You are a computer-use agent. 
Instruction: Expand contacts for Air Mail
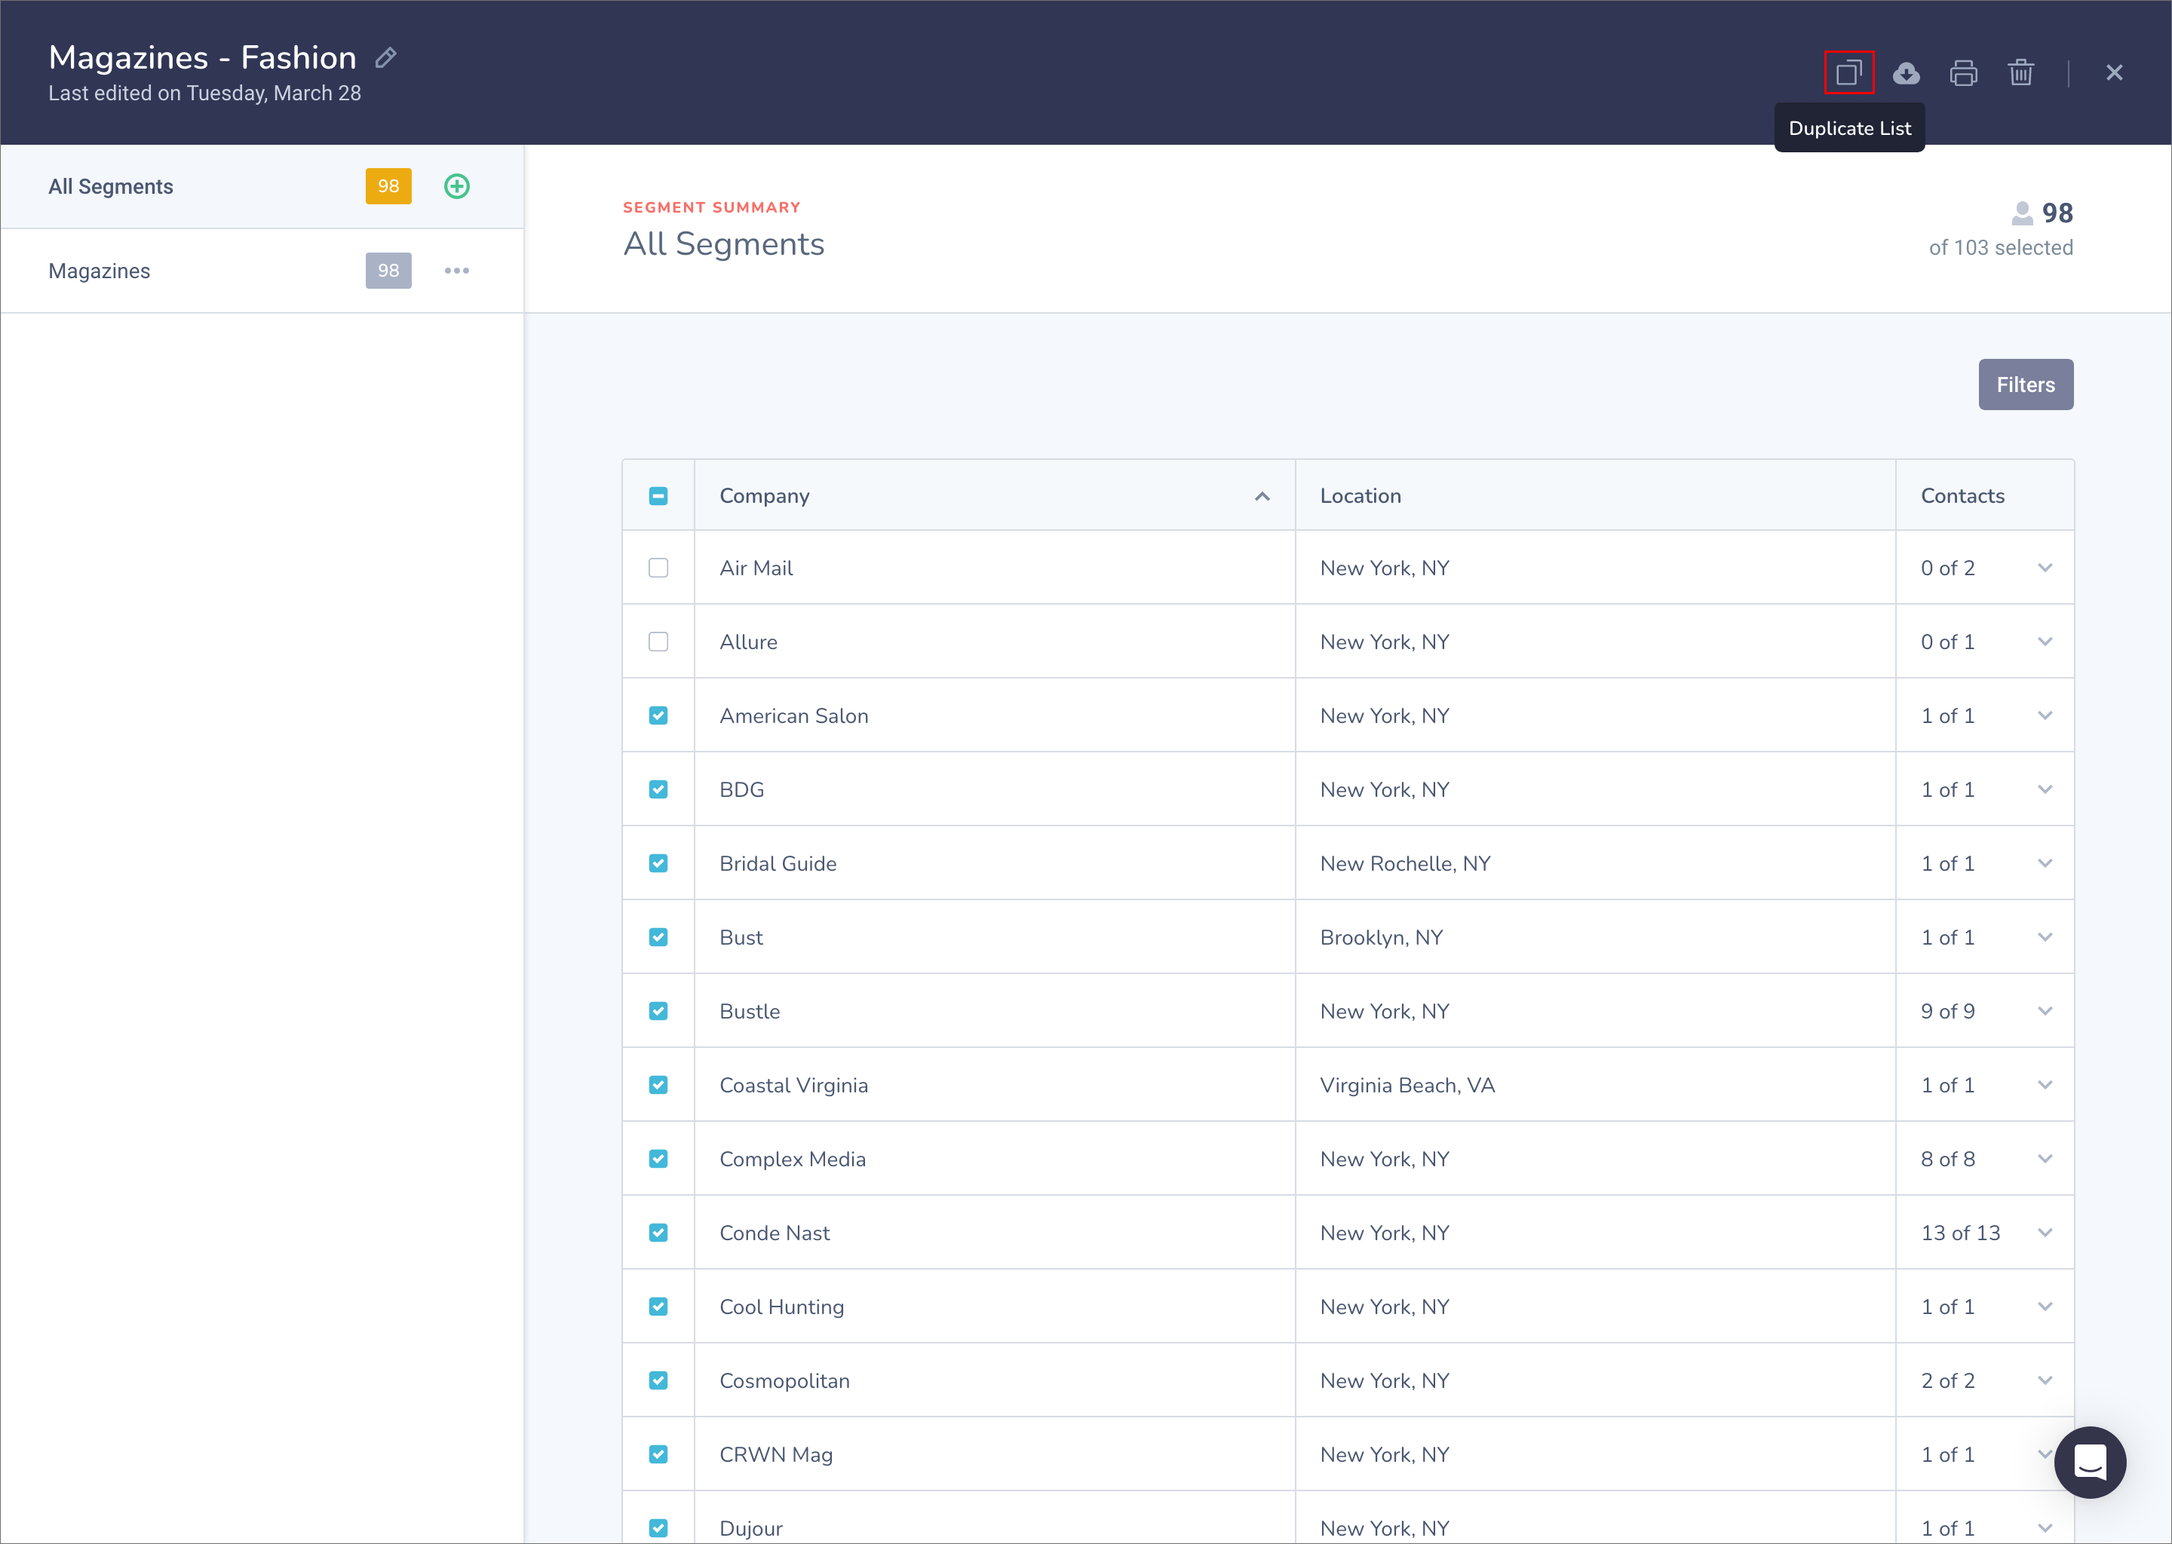coord(2045,568)
